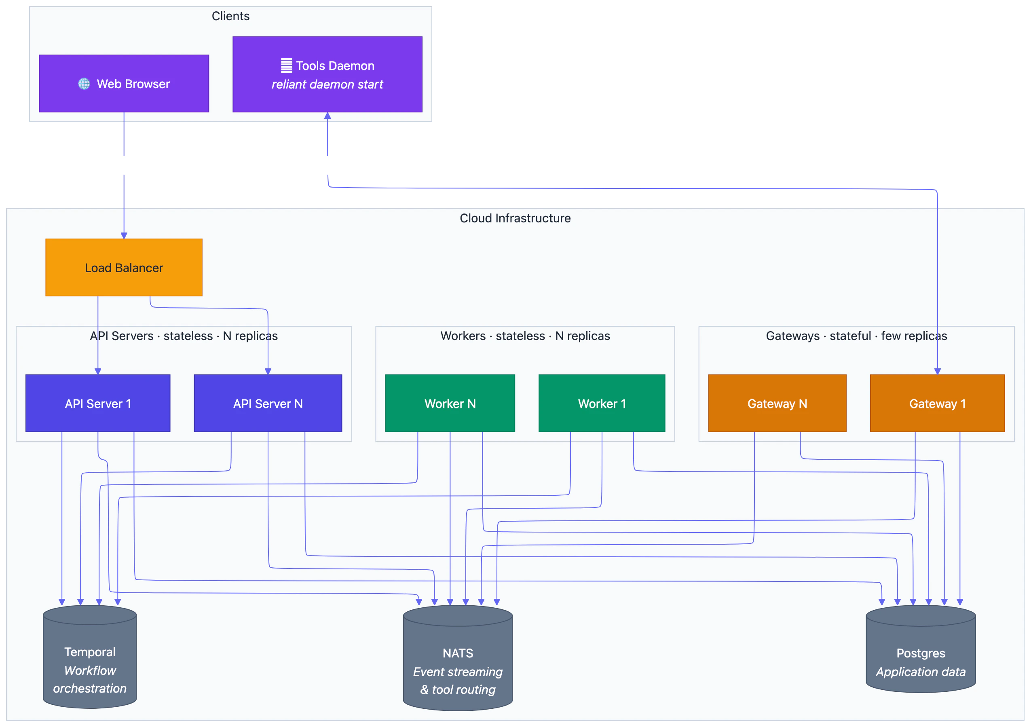Toggle the Worker N node
This screenshot has height=727, width=1031.
pos(450,403)
